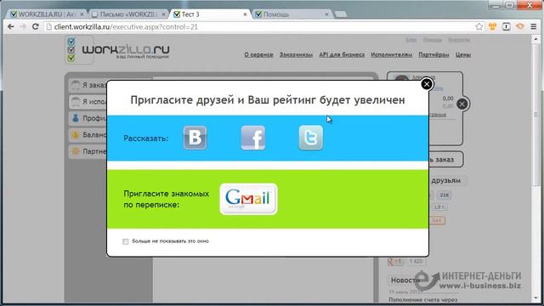Open the Заказчикам link

pyautogui.click(x=296, y=54)
